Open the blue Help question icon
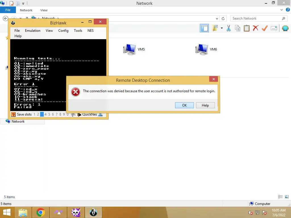 click(x=288, y=10)
